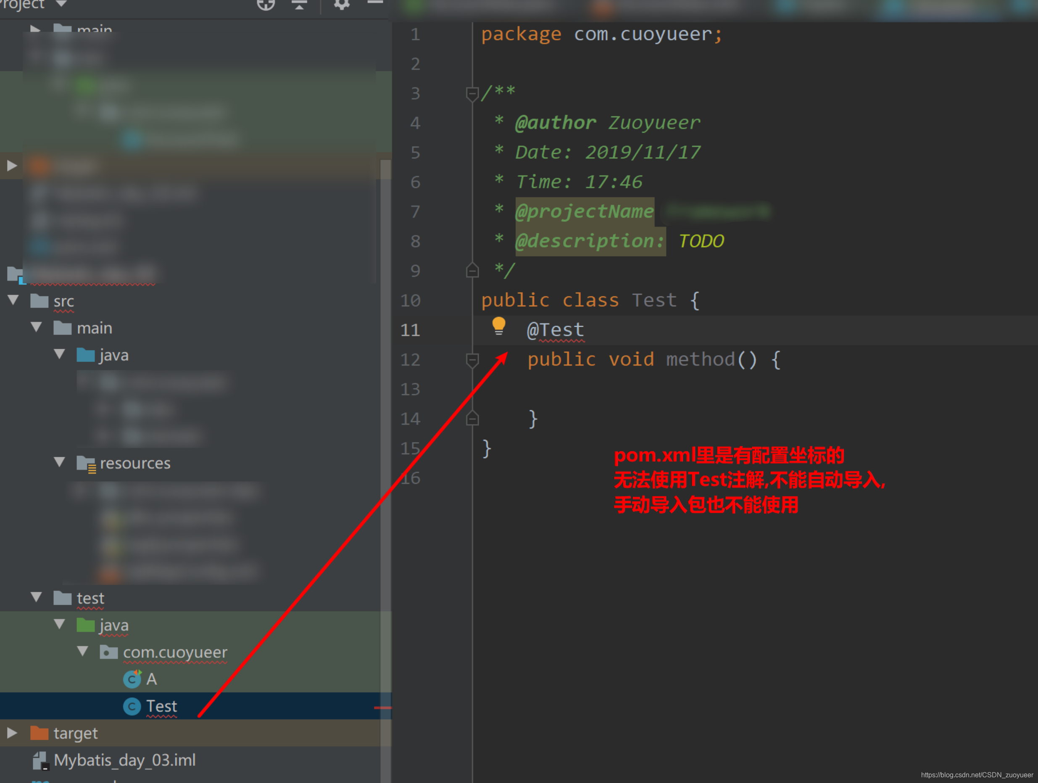Click the @Test annotation on line 11
1038x783 pixels.
pyautogui.click(x=556, y=330)
